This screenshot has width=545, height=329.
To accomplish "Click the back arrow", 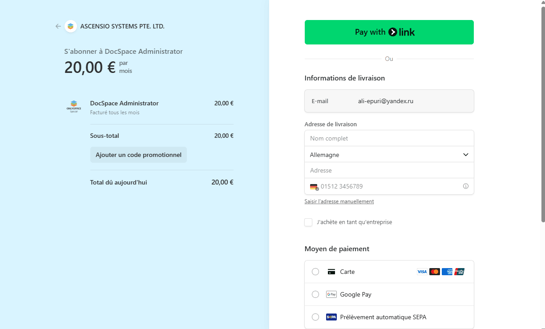I will [58, 26].
